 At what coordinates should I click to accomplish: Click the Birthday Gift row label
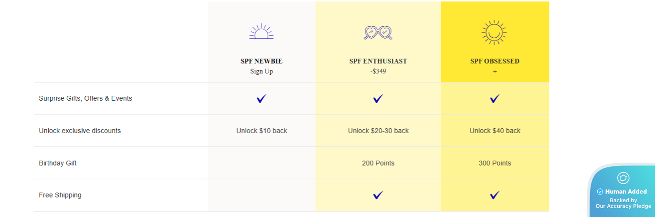coord(58,163)
